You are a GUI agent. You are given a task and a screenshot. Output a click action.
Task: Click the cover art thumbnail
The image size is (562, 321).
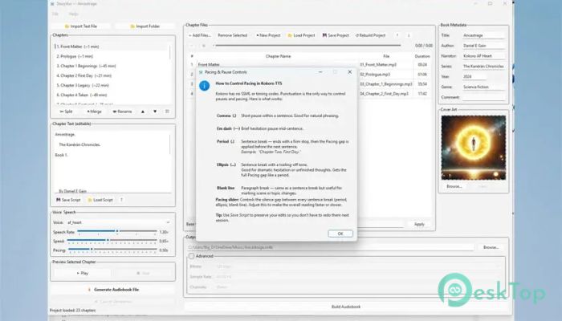point(473,148)
